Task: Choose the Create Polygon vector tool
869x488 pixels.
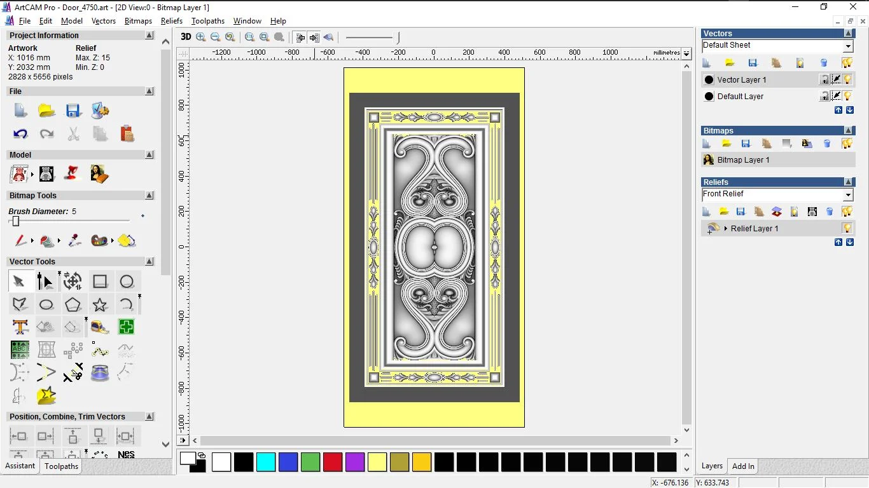Action: [73, 304]
